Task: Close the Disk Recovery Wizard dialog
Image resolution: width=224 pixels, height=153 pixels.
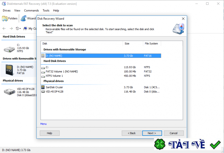Action: click(183, 19)
